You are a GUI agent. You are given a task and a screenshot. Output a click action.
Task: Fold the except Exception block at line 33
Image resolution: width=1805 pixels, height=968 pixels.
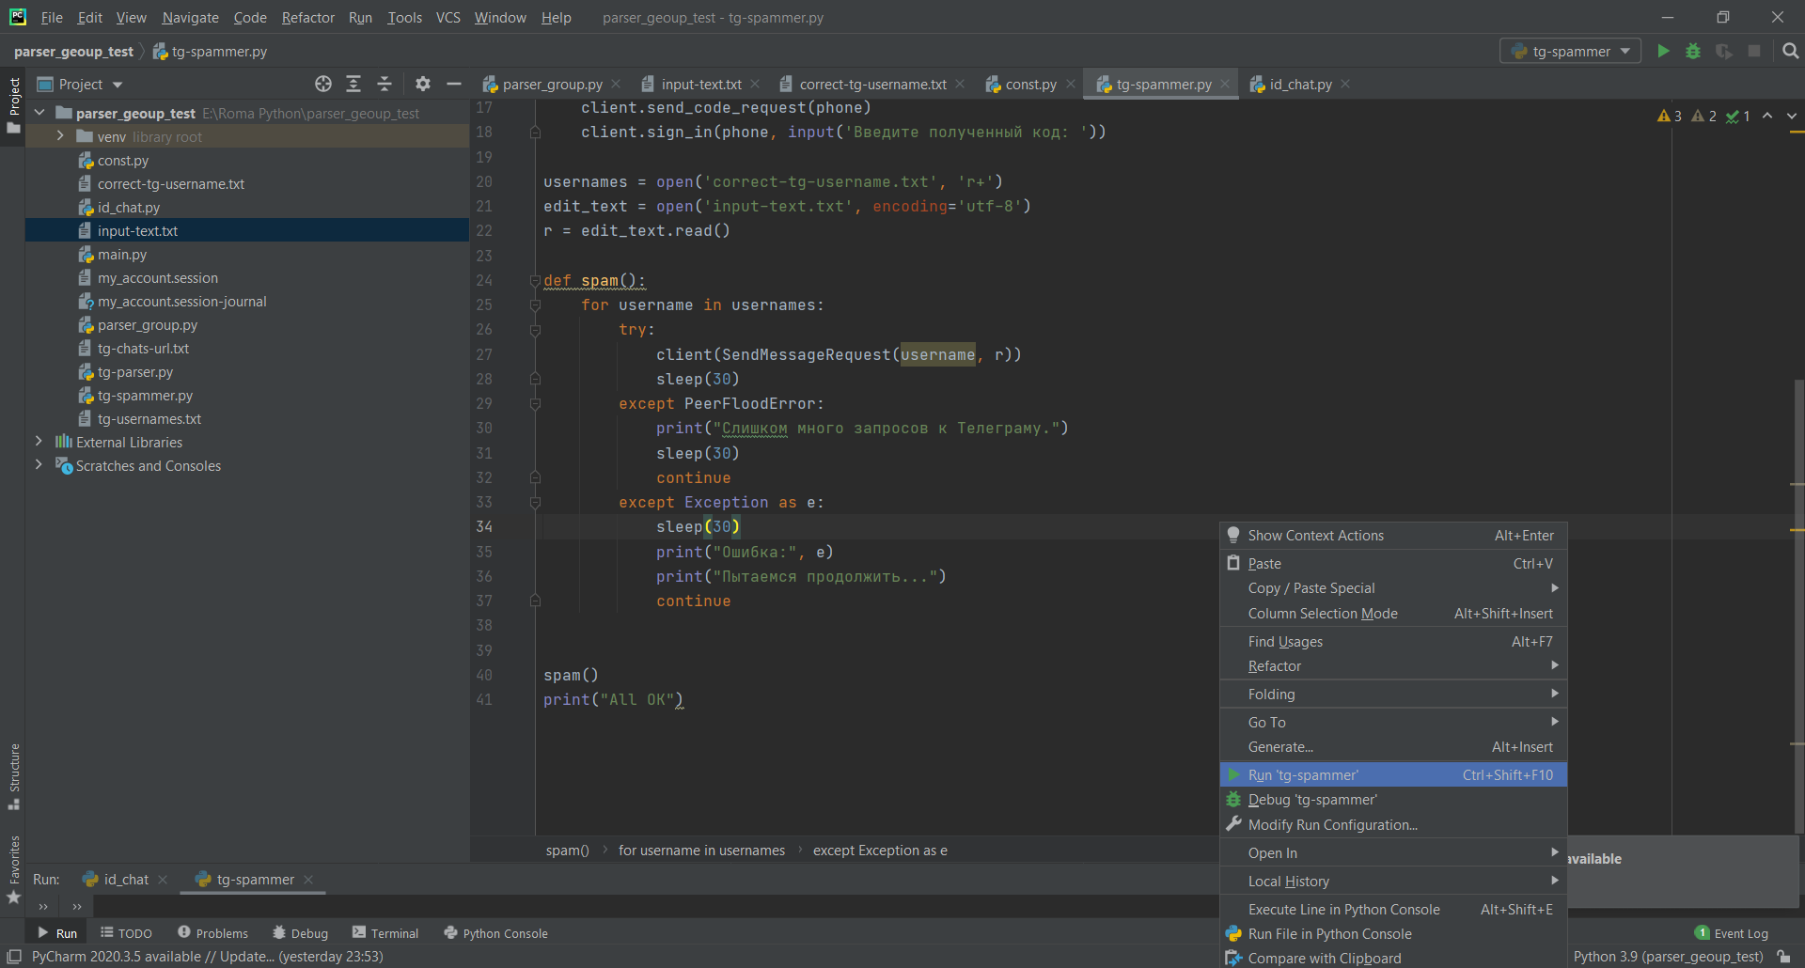tap(535, 503)
